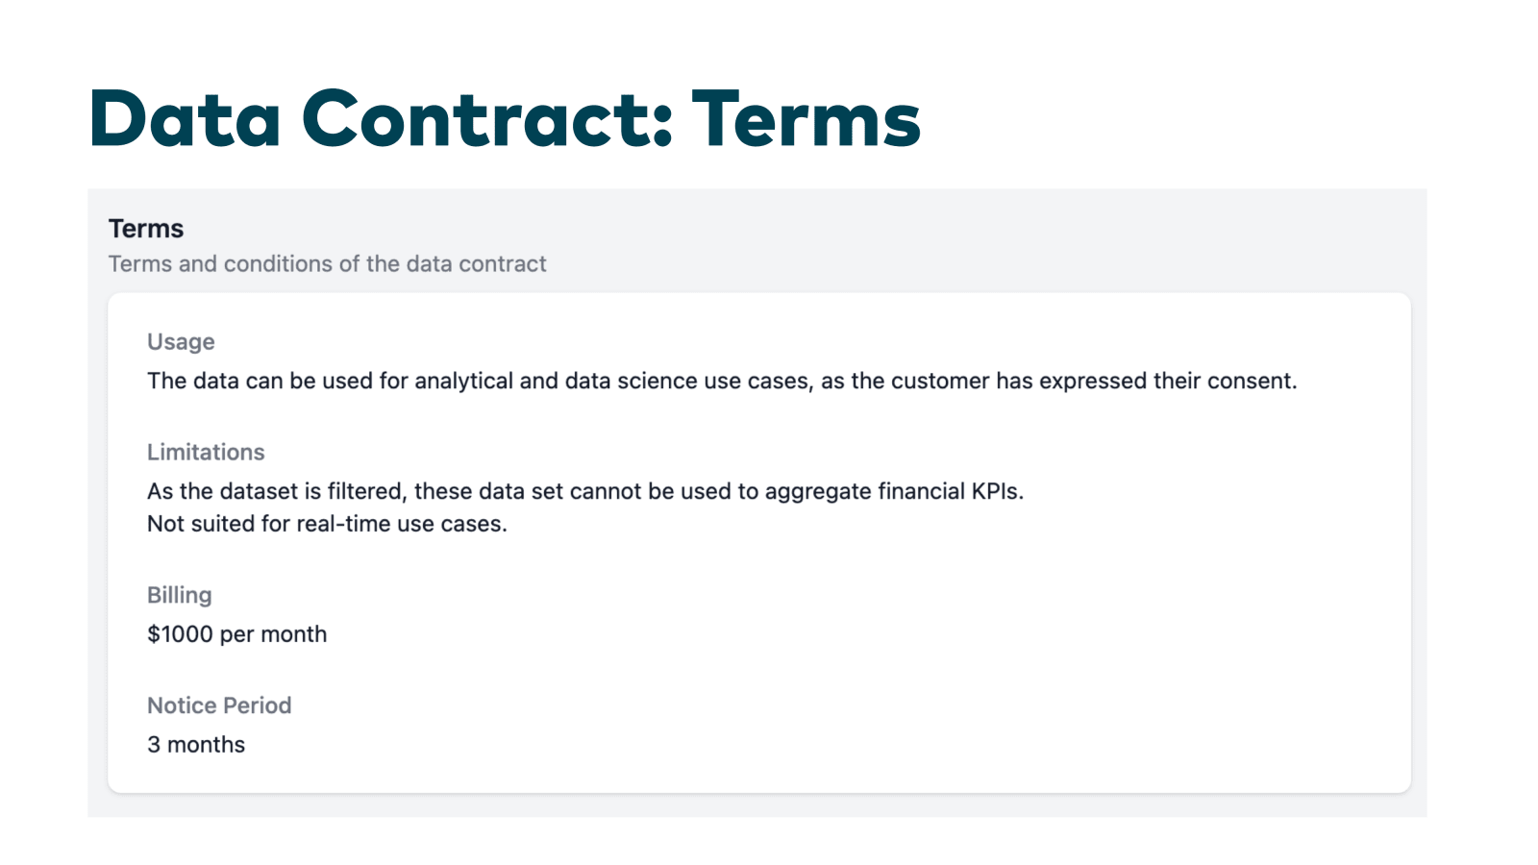Select the '$1000 per month' billing value
Screen dimensions: 1538x865
coord(236,634)
